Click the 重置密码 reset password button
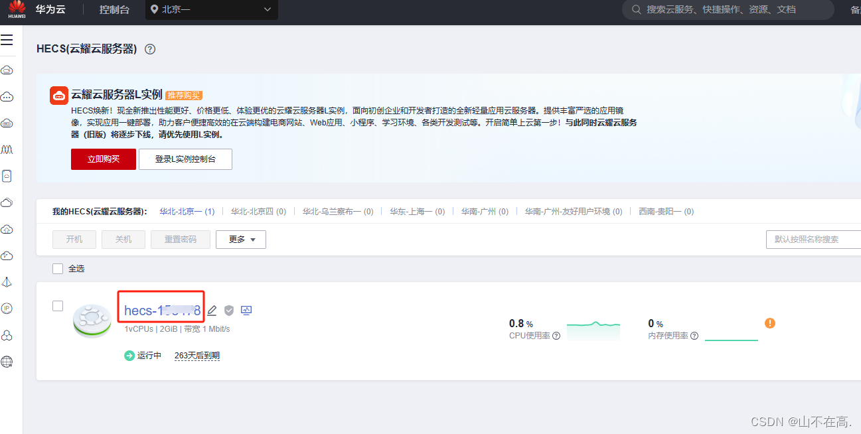This screenshot has height=434, width=861. click(181, 240)
